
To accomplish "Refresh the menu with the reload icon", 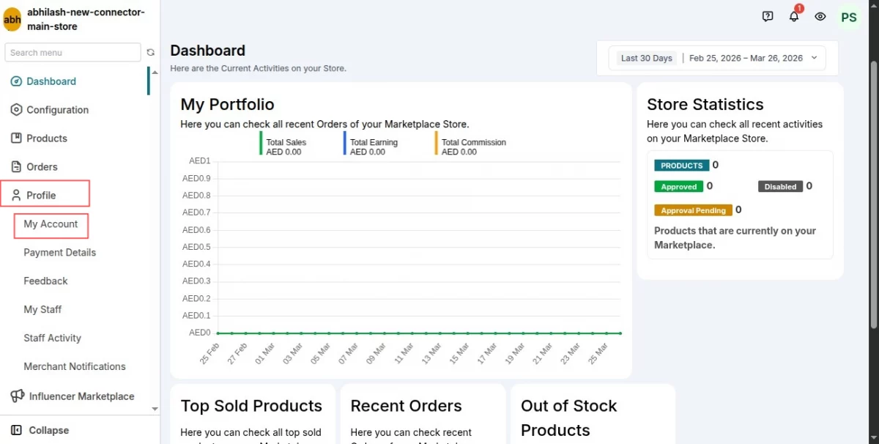I will click(x=151, y=53).
